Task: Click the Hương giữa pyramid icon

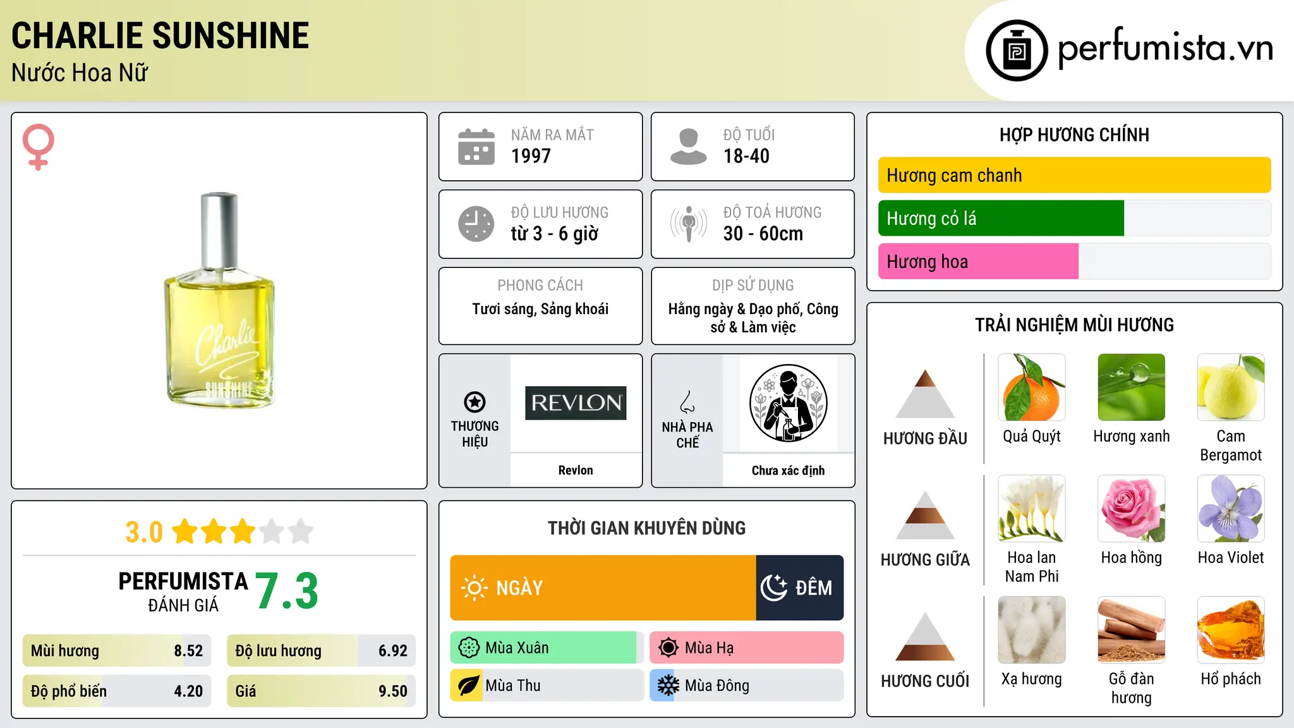Action: [925, 515]
